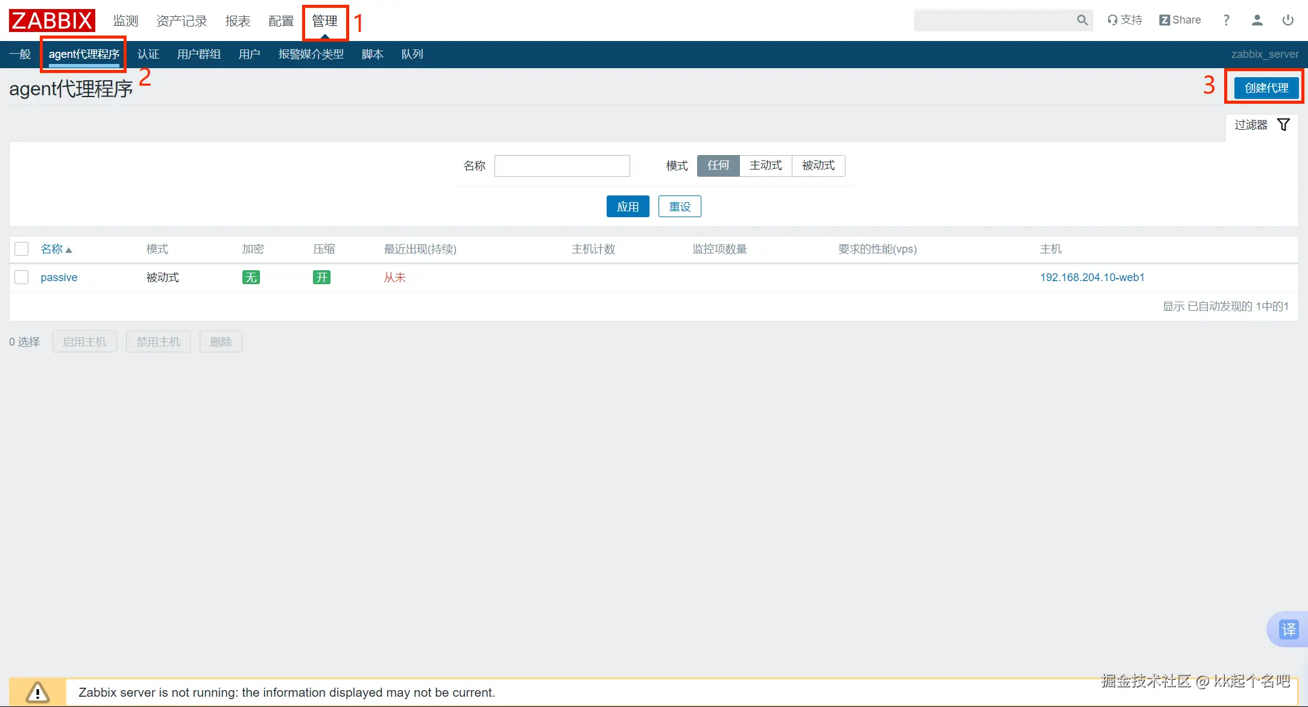Check the select-all checkbox in header
This screenshot has width=1308, height=707.
pos(22,249)
